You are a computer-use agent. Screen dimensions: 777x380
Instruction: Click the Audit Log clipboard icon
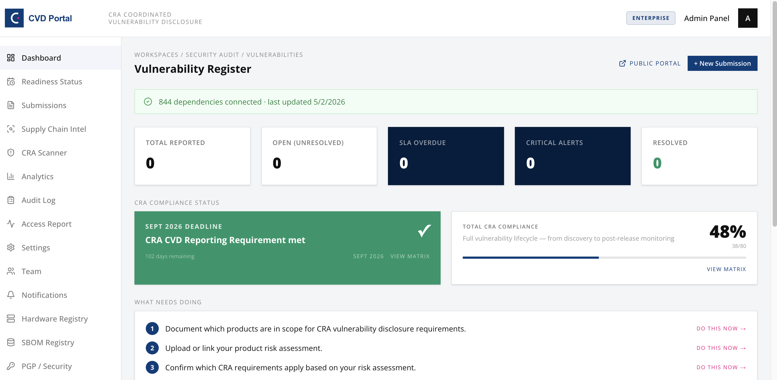(11, 200)
